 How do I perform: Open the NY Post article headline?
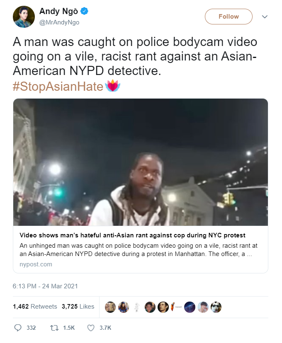(x=132, y=235)
